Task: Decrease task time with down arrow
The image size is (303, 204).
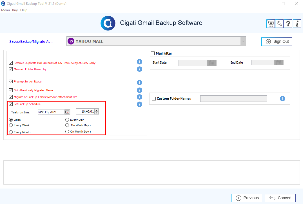Action: [97, 113]
